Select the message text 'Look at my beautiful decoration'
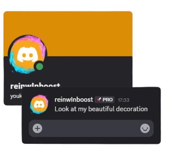The width and height of the screenshot is (170, 152). click(x=101, y=109)
